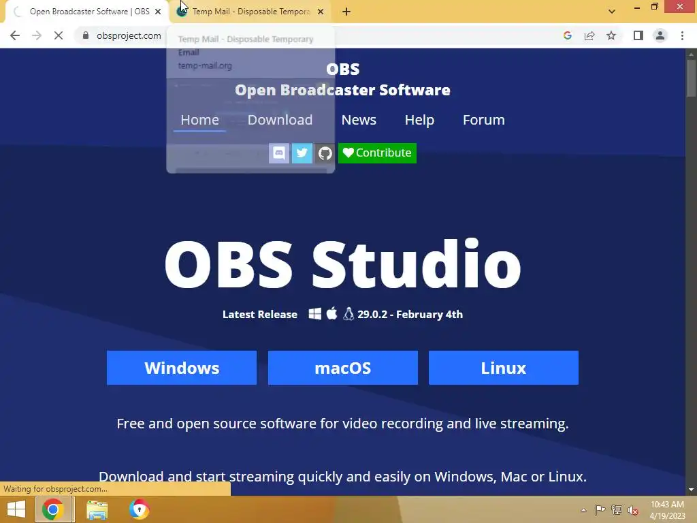View site information via lock icon

pyautogui.click(x=86, y=35)
